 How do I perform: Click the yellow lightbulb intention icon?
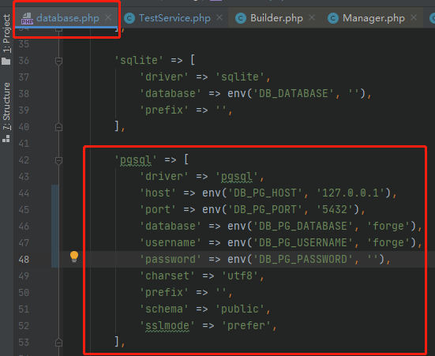coord(74,257)
